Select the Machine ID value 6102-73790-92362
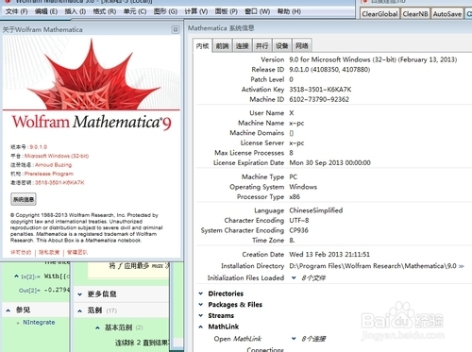472x352 pixels. [319, 99]
